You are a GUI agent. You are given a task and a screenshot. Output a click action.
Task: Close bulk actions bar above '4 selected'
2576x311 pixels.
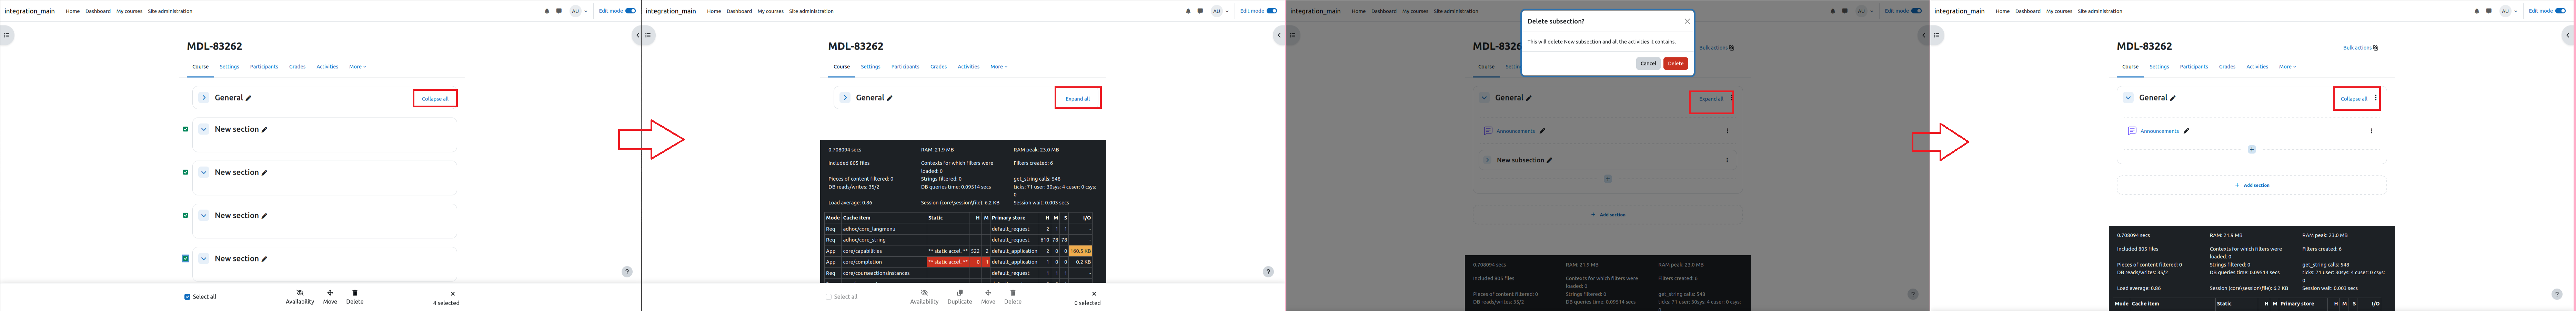pyautogui.click(x=453, y=294)
